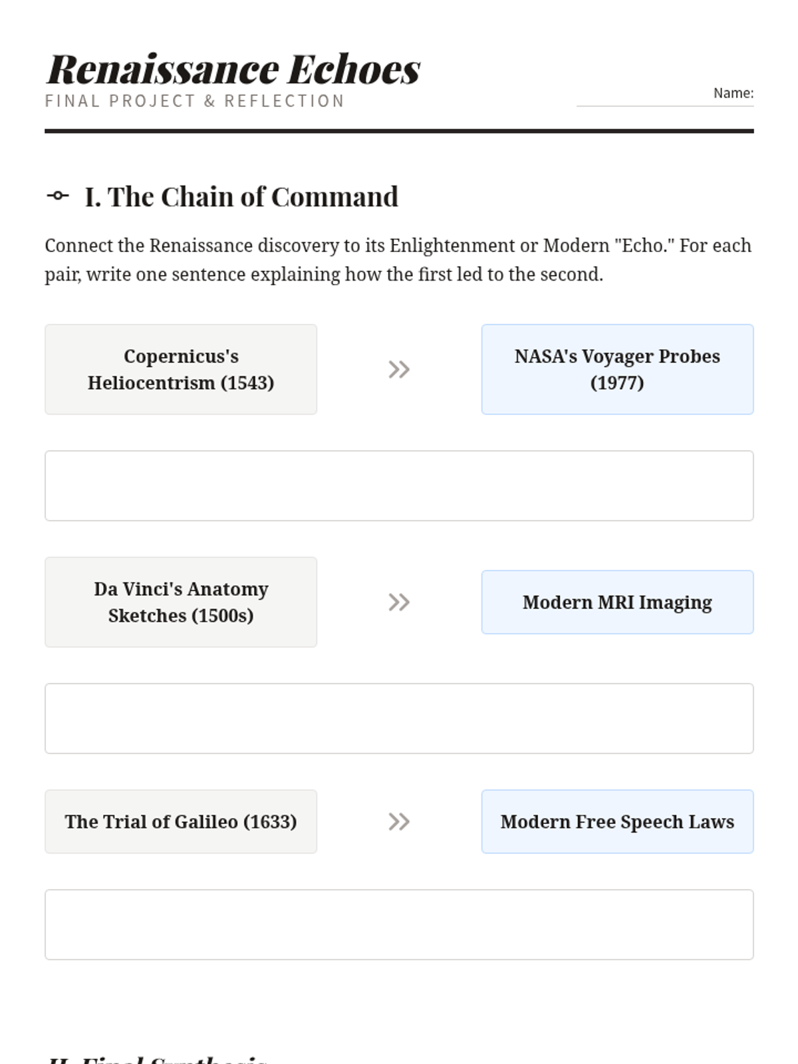
Task: Click the answer box under Da Vinci pair
Action: (x=399, y=718)
